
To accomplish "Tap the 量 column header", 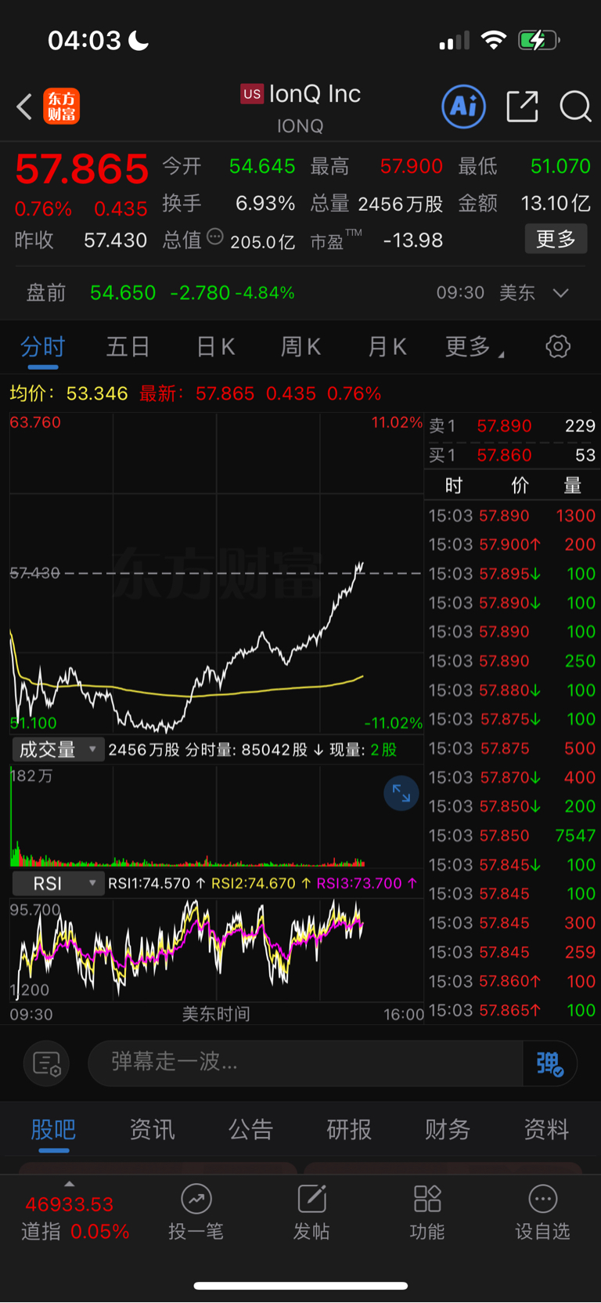I will pos(573,486).
